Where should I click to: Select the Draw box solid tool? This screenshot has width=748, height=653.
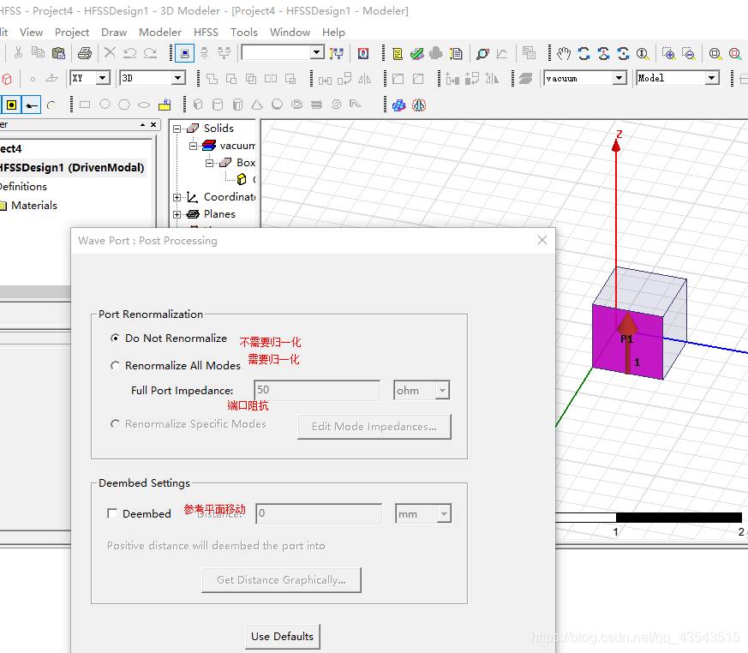pos(198,105)
